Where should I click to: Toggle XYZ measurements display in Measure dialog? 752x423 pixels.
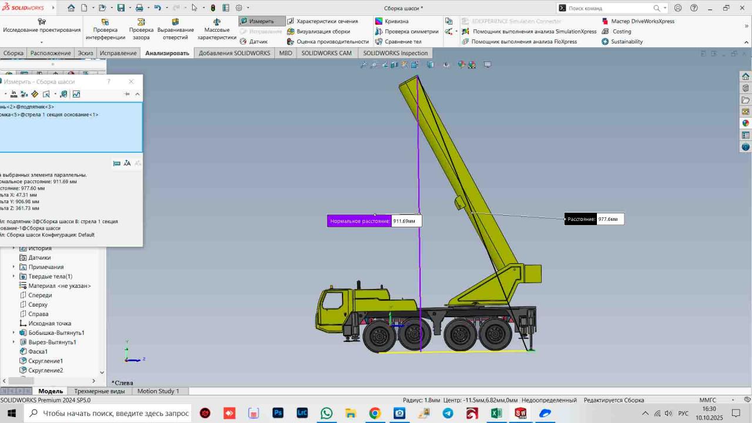(x=24, y=94)
